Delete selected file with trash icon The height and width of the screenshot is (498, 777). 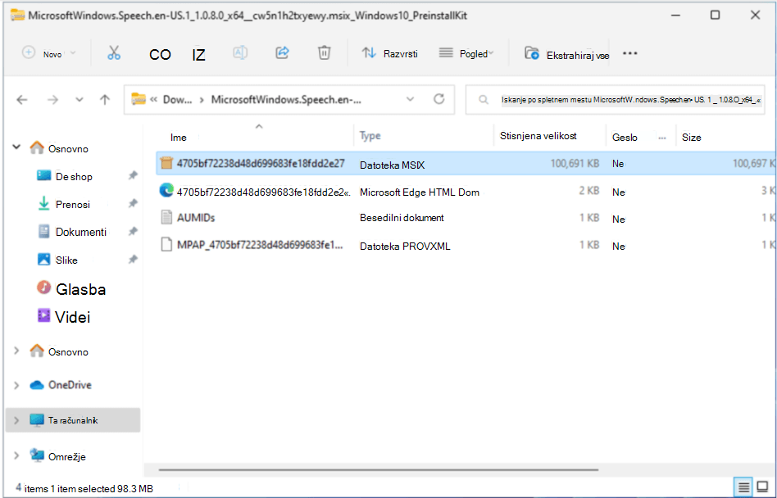pos(324,52)
